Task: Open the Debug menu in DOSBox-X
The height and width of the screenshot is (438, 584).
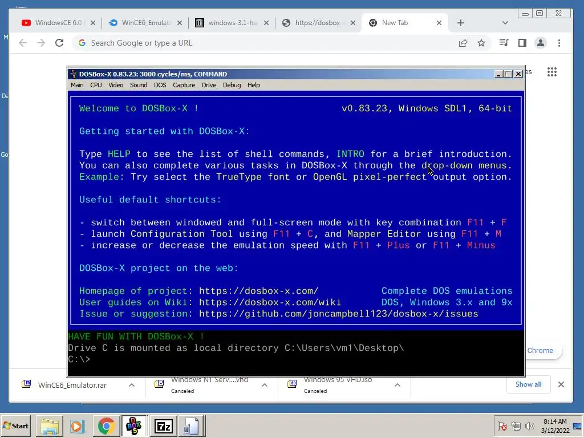Action: (232, 85)
